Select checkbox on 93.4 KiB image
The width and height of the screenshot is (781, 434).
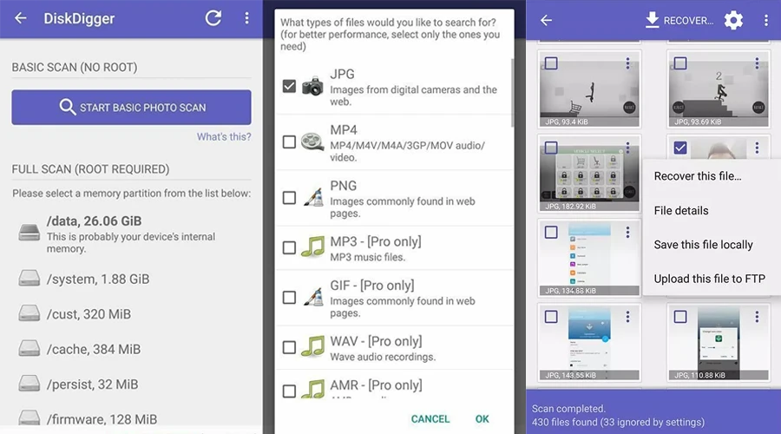[x=551, y=63]
